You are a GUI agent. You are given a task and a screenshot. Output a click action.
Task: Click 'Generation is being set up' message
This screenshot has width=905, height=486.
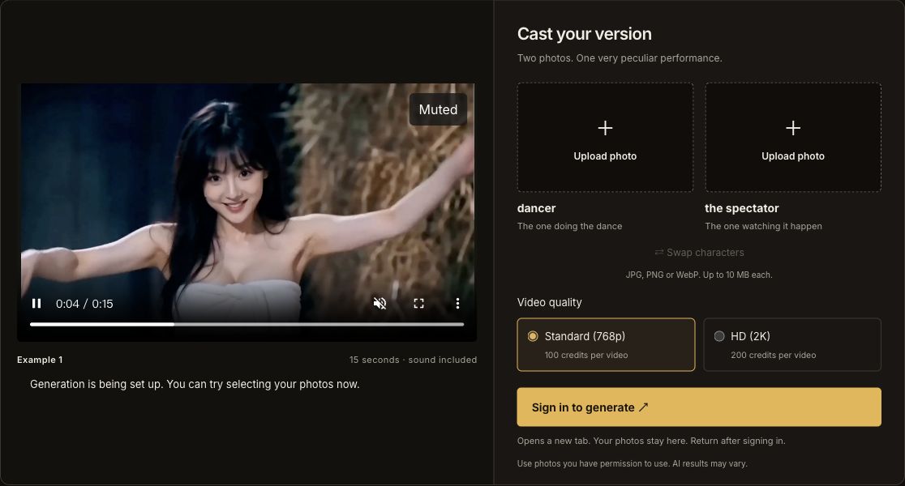pyautogui.click(x=195, y=384)
